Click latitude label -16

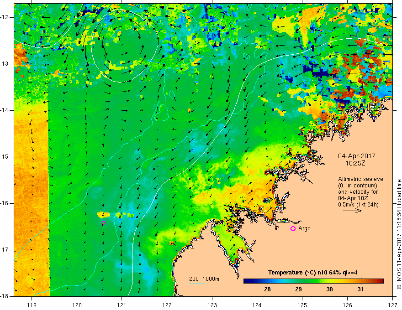click(x=5, y=203)
